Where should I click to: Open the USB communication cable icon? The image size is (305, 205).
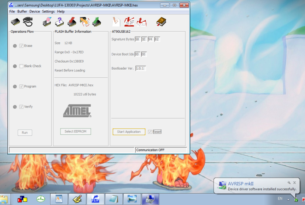[x=28, y=22]
